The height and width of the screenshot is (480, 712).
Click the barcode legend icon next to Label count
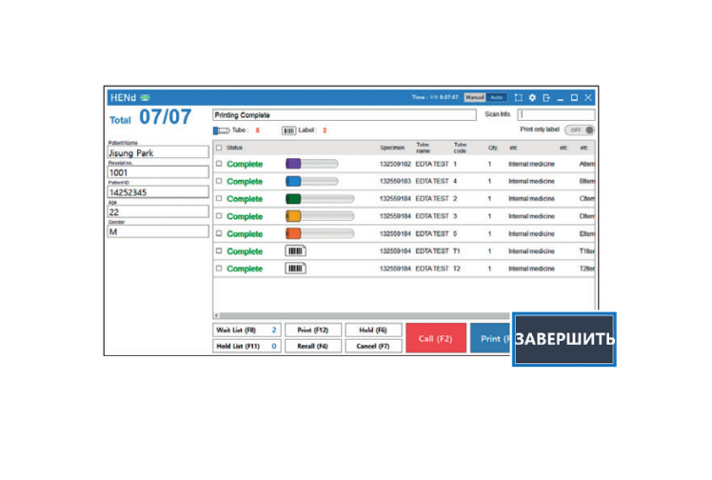(288, 130)
